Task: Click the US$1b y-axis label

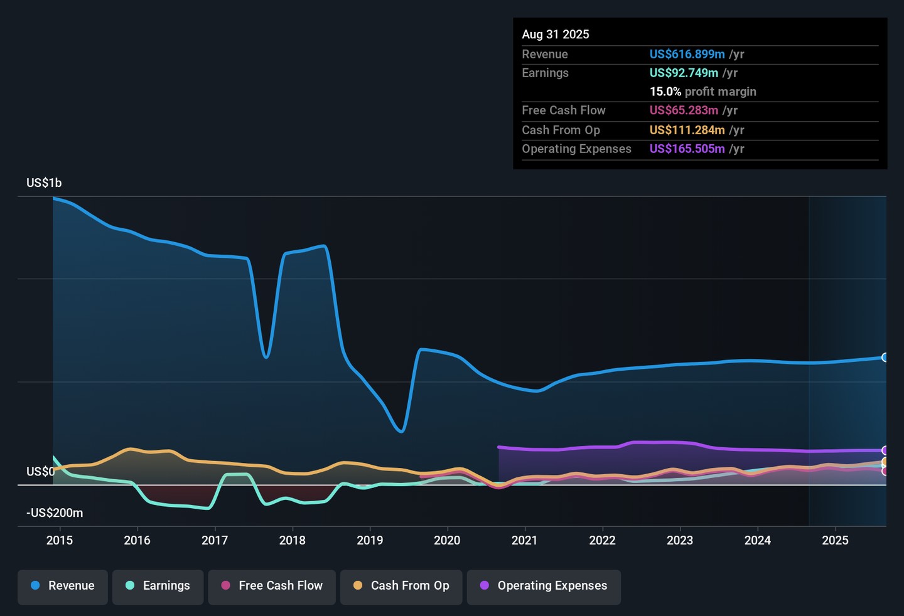Action: [x=44, y=183]
